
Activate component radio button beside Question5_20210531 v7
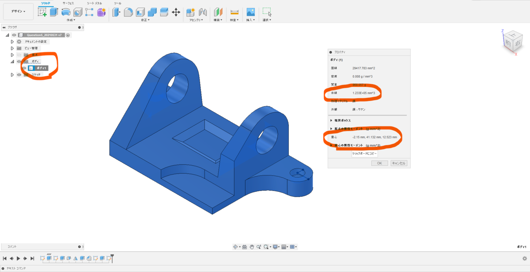tap(68, 35)
